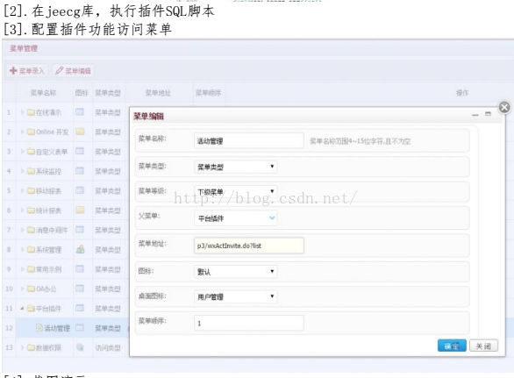Expand the 统计报表 tree row
514x378 pixels.
click(x=22, y=210)
